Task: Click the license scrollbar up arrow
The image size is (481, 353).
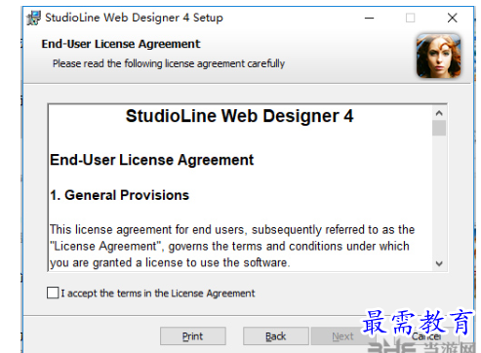Action: coord(439,113)
